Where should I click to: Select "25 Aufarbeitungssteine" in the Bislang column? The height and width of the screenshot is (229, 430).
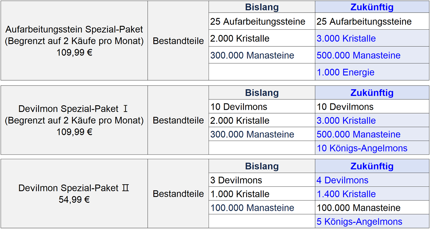pos(258,21)
